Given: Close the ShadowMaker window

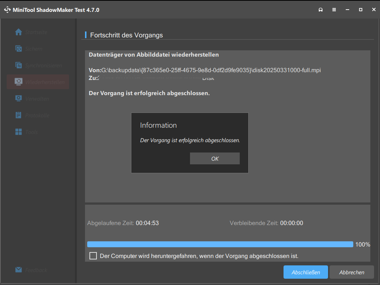Looking at the screenshot, I should 374,9.
